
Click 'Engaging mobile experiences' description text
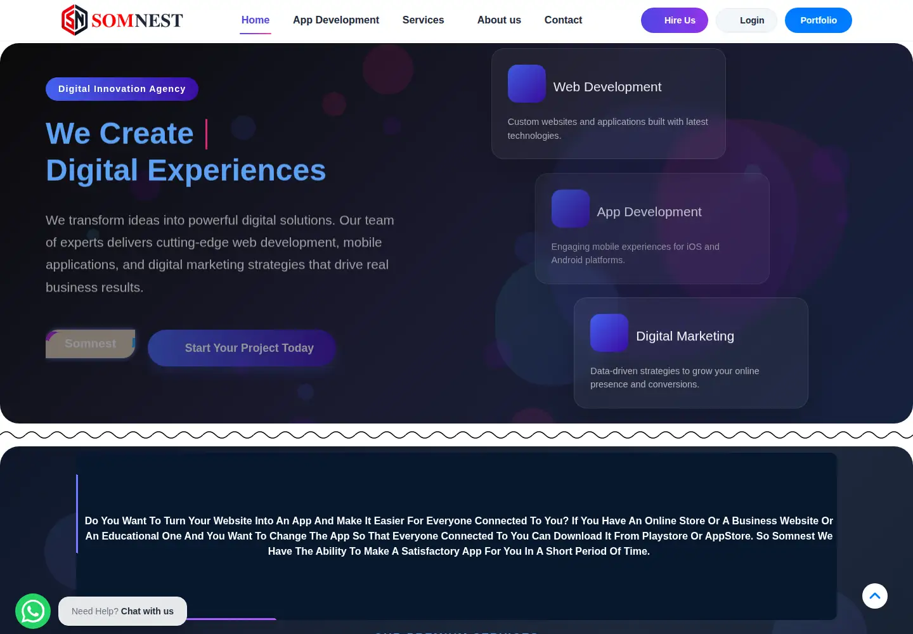coord(635,253)
